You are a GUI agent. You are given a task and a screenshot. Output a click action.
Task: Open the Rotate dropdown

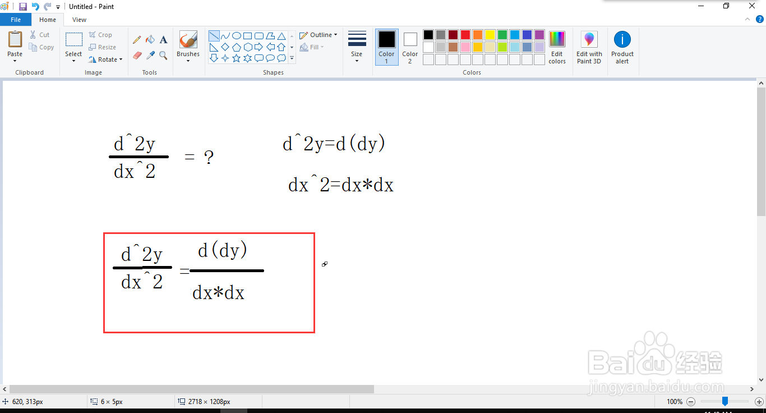(x=105, y=59)
